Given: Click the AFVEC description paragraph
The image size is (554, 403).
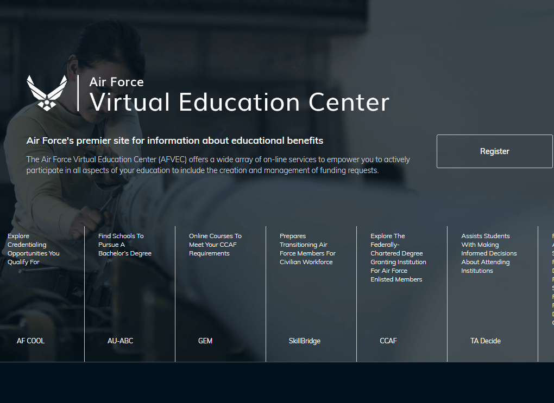Looking at the screenshot, I should point(218,165).
